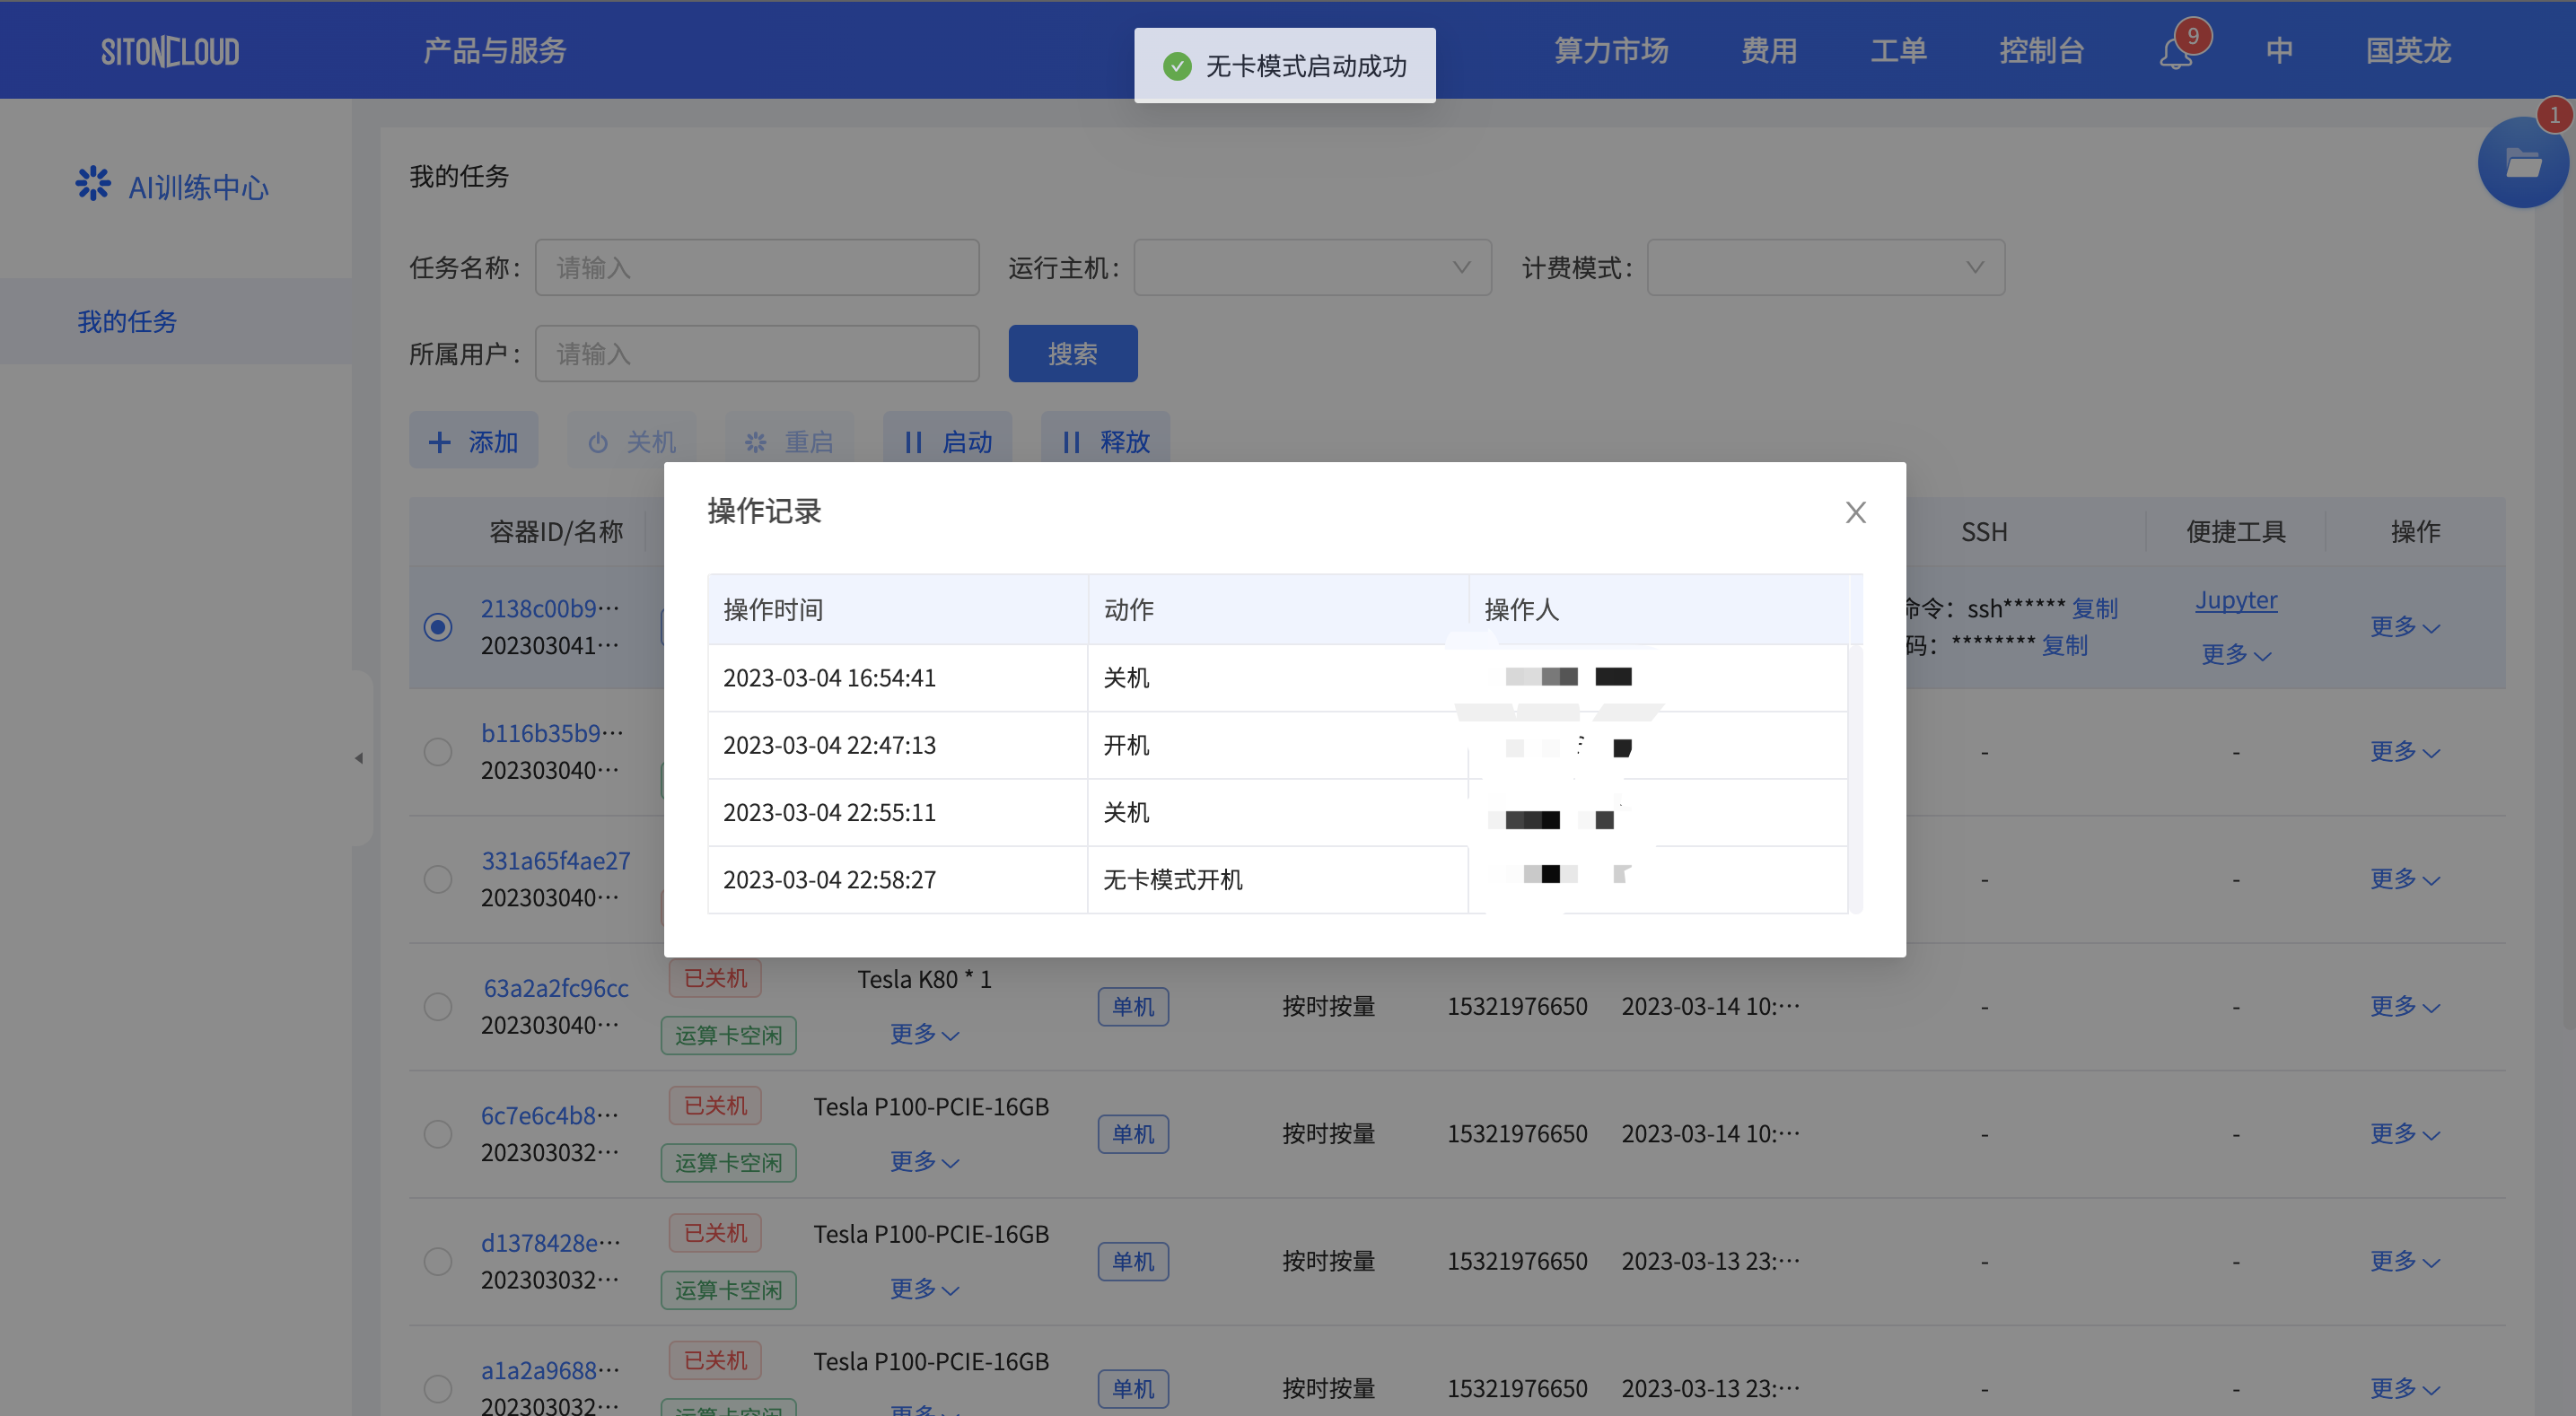Open 费用 in top navigation
Viewport: 2576px width, 1416px height.
pos(1769,50)
